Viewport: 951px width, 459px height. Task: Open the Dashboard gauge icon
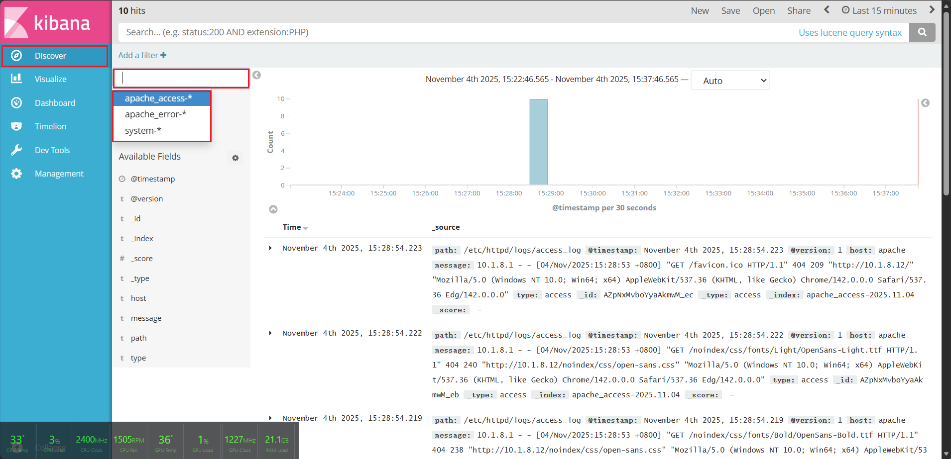16,103
